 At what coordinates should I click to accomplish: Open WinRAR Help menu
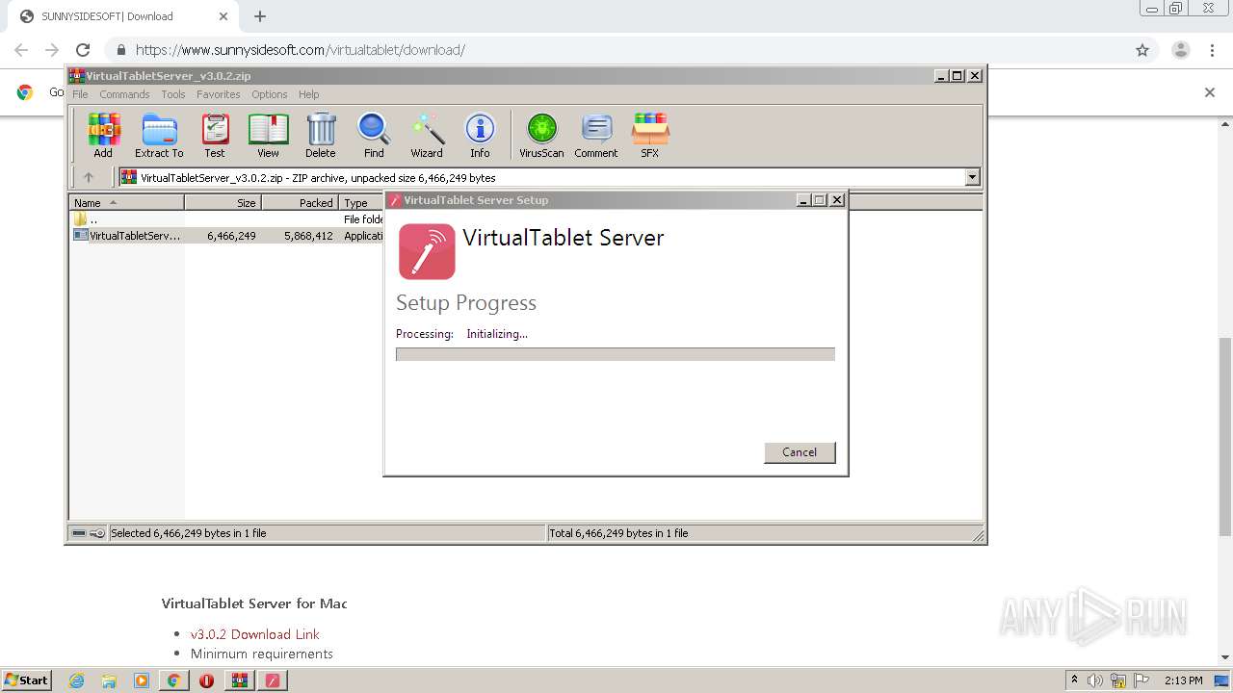[308, 94]
